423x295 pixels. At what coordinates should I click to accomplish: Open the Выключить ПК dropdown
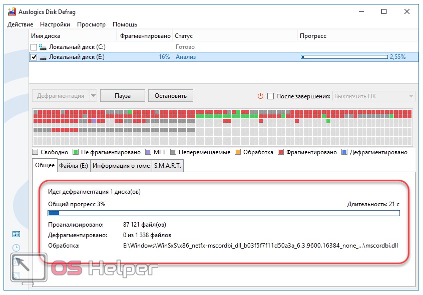pos(373,96)
